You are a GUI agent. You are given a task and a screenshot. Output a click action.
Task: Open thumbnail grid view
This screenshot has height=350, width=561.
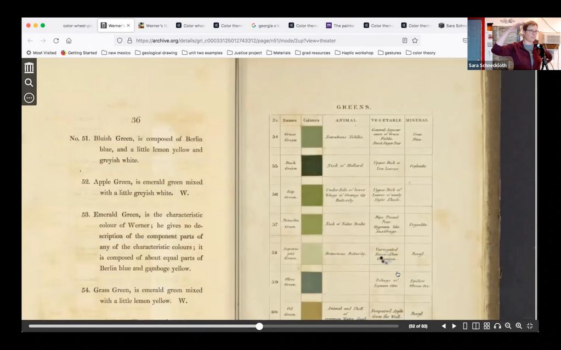pos(486,326)
